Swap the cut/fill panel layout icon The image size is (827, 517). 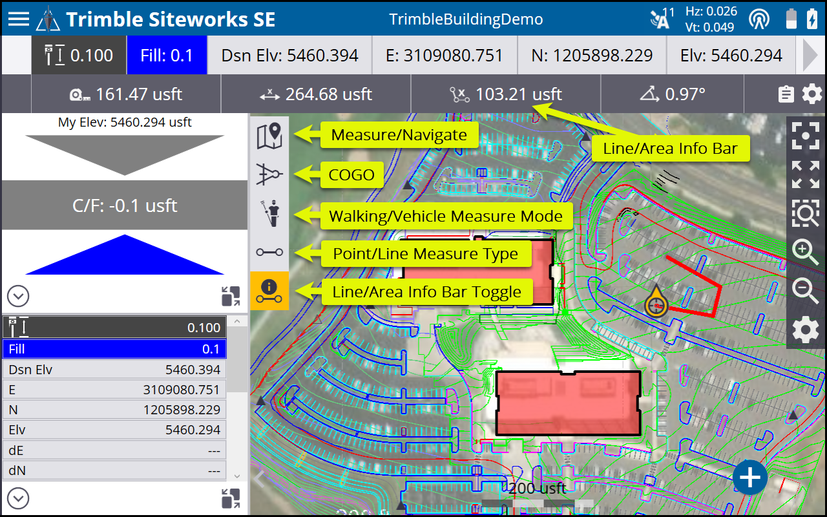click(x=231, y=296)
